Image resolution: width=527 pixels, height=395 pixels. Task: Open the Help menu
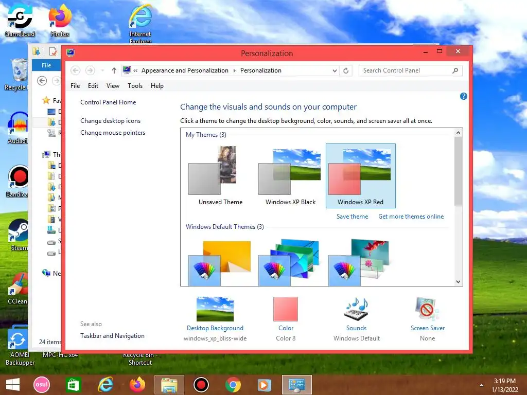[157, 86]
